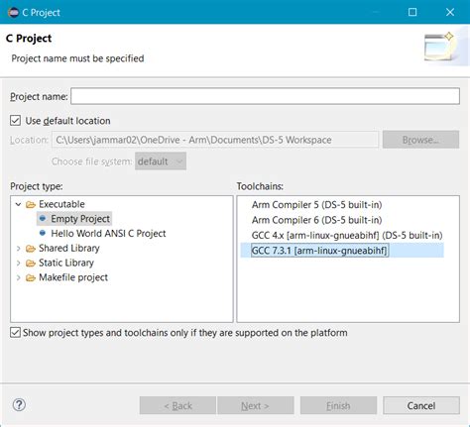Viewport: 470px width, 427px height.
Task: Click the Next button
Action: (x=256, y=405)
